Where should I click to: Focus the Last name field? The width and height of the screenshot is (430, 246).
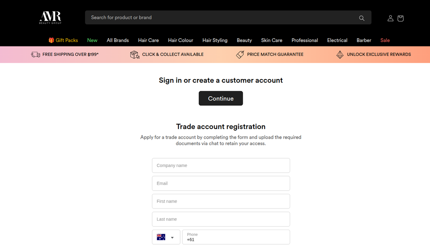[x=221, y=219]
